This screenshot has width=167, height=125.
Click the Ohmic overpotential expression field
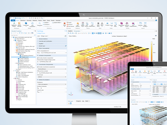(x=53, y=53)
